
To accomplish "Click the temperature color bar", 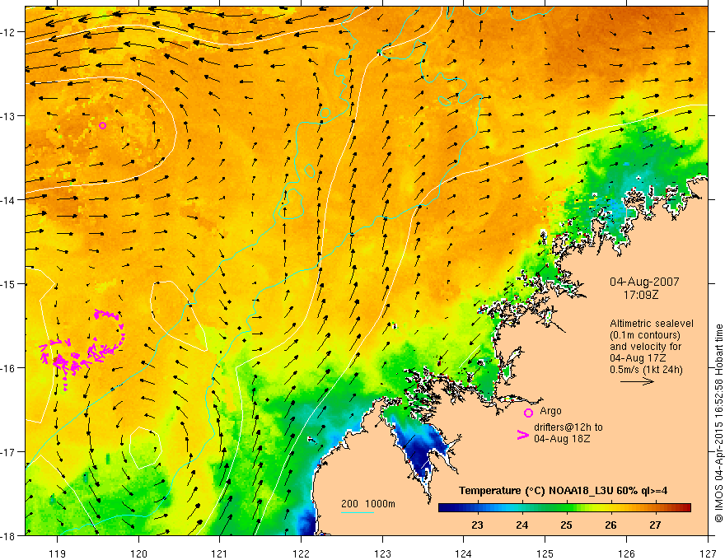I will click(564, 507).
